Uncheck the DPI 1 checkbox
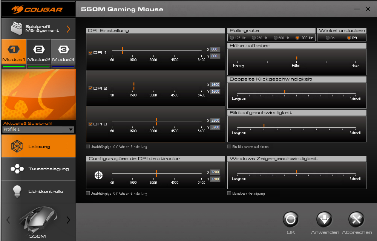The height and width of the screenshot is (241, 377). 90,53
